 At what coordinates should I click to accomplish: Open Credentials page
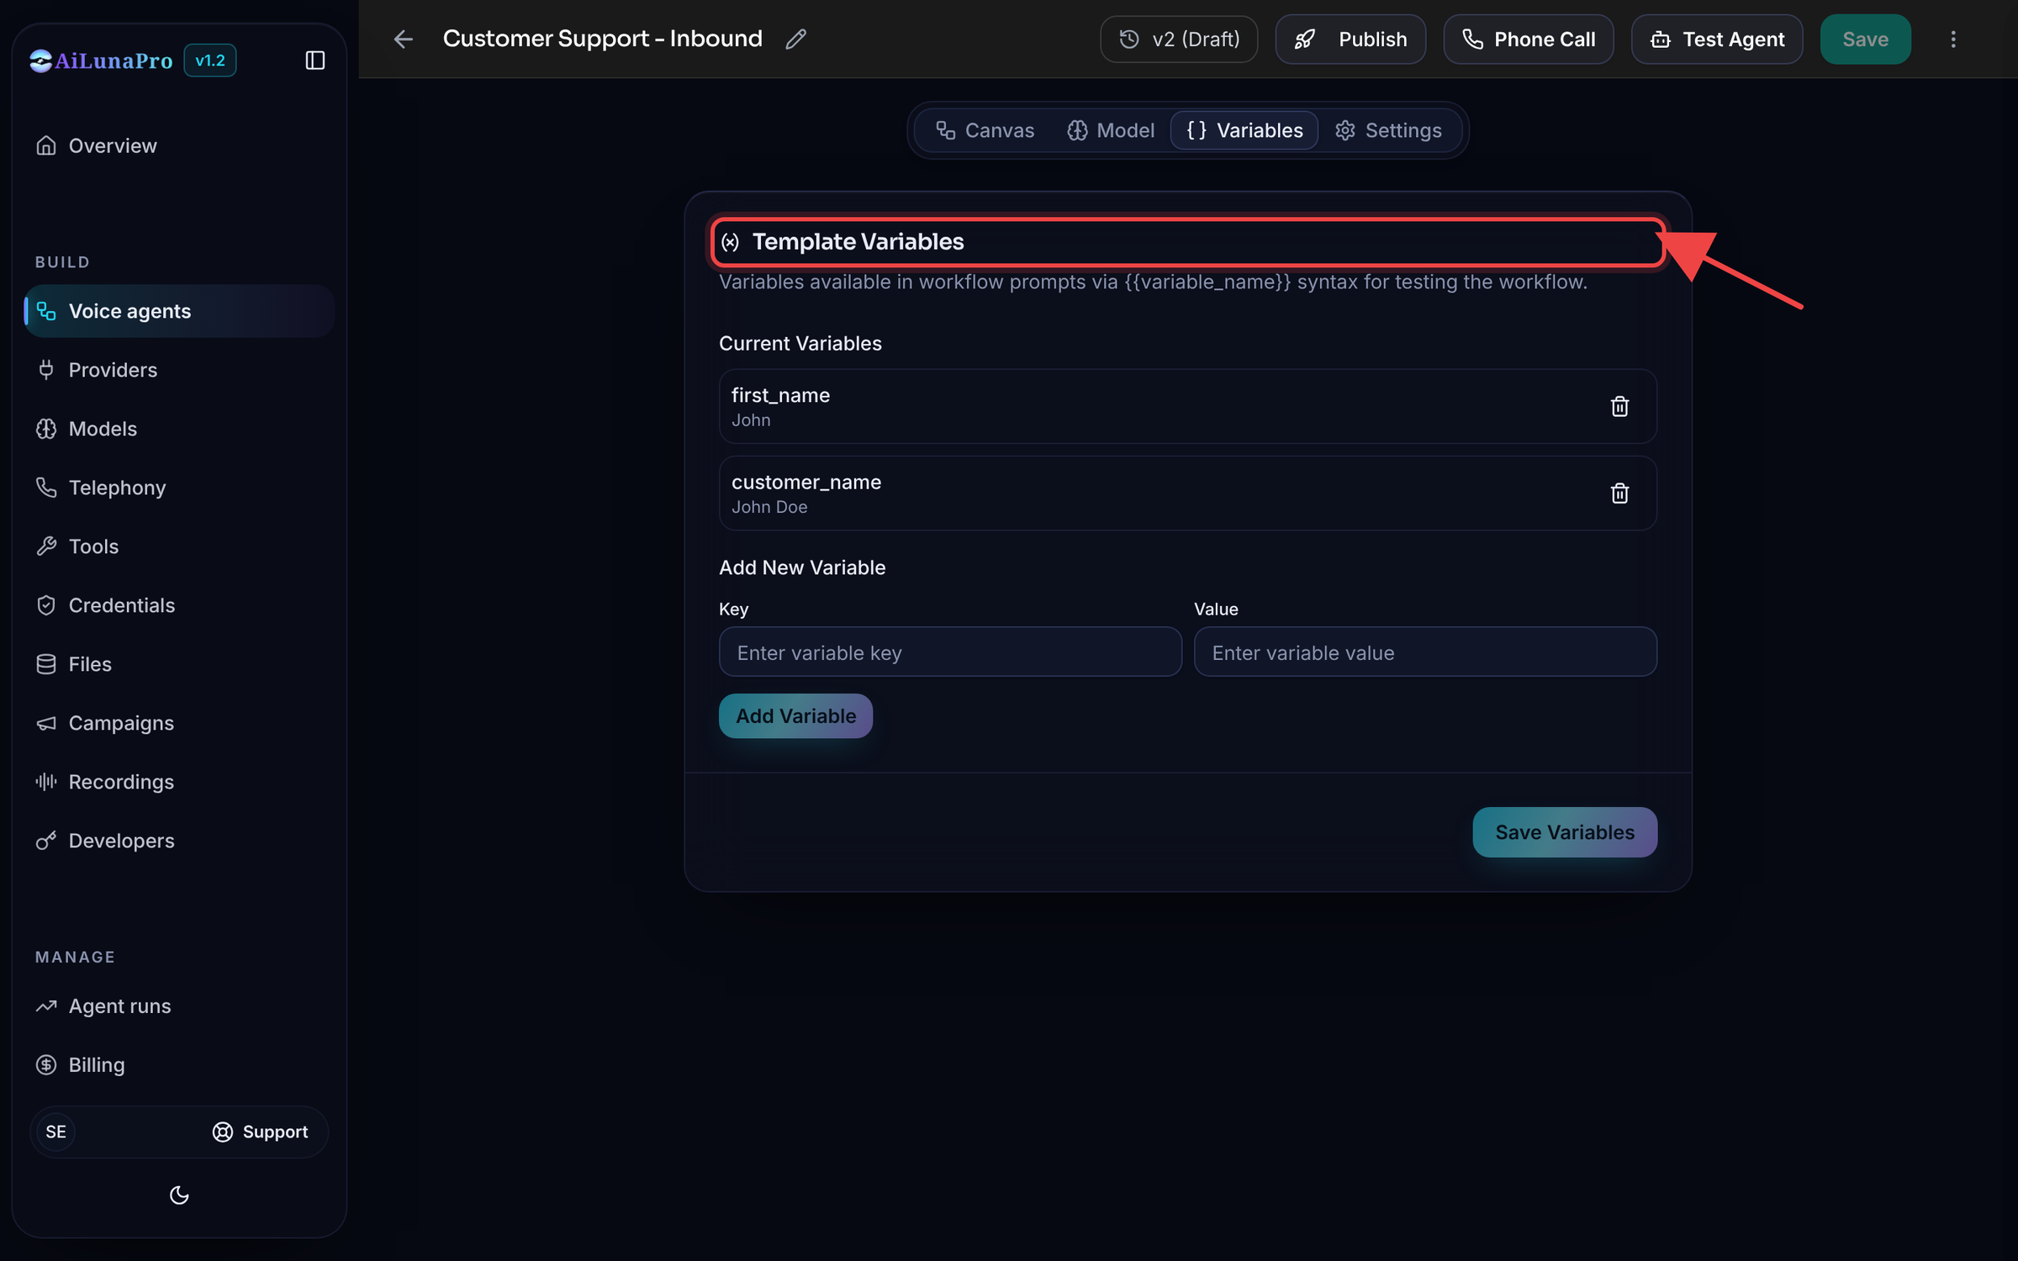(x=179, y=605)
